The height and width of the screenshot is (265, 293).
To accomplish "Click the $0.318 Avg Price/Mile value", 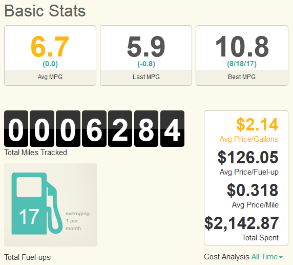I will [x=253, y=190].
